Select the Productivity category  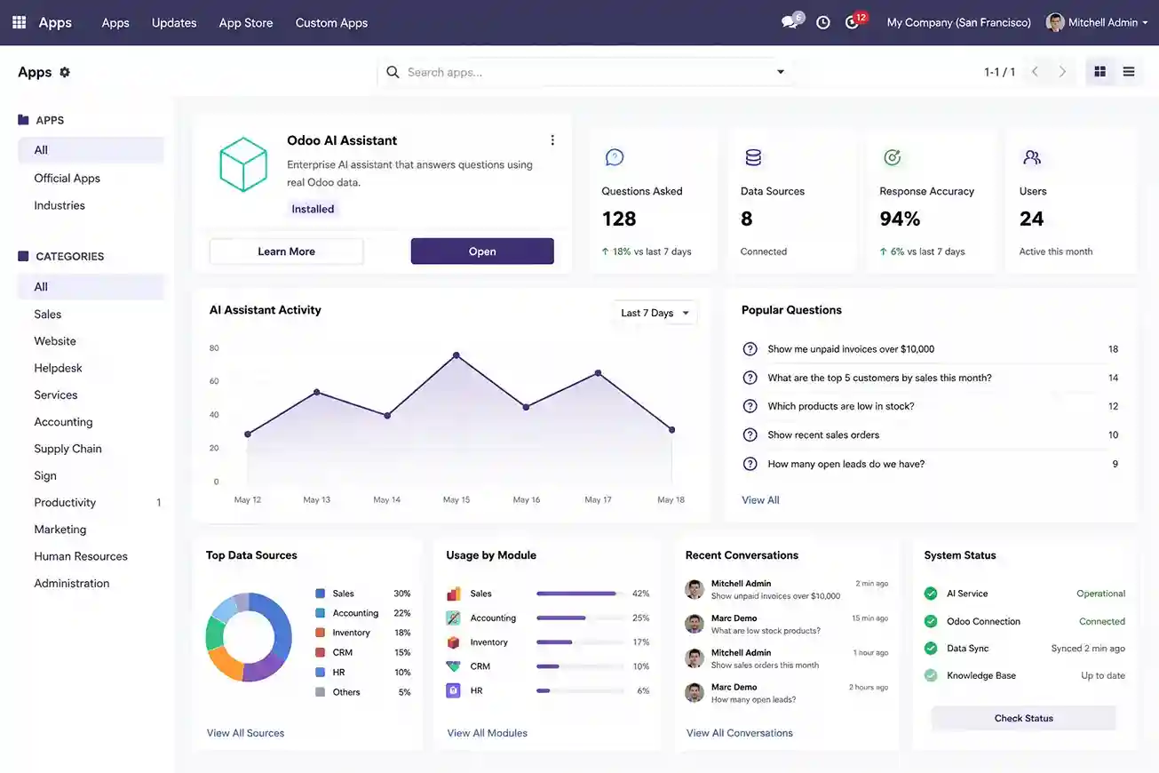coord(91,502)
